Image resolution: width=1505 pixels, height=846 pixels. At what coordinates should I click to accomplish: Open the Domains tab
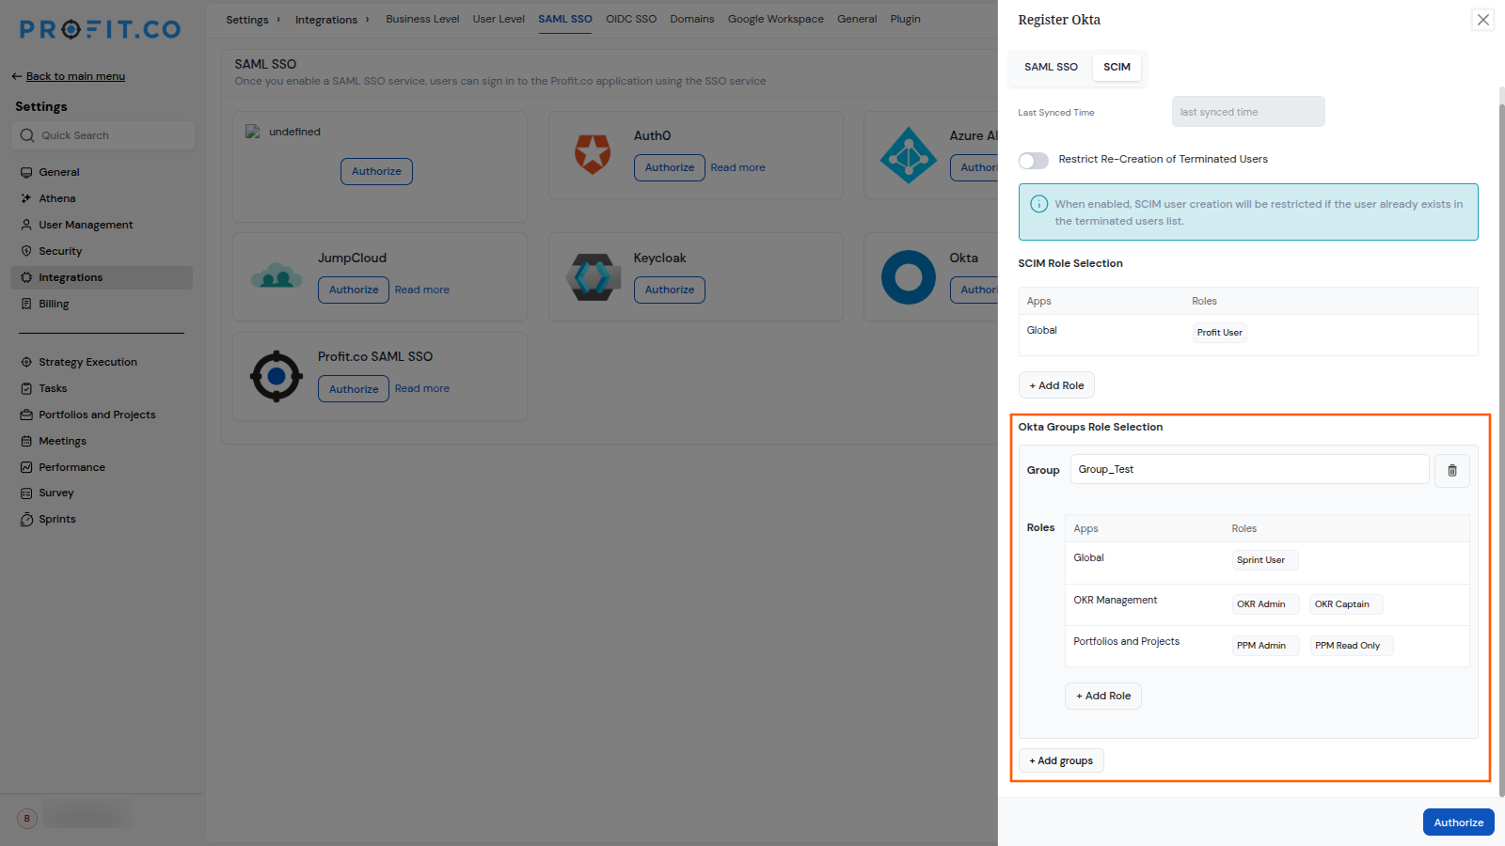pos(692,20)
